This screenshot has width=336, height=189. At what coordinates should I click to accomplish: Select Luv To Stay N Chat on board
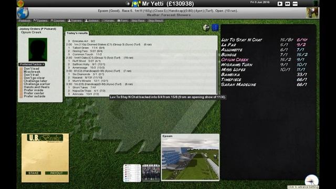pos(241,40)
